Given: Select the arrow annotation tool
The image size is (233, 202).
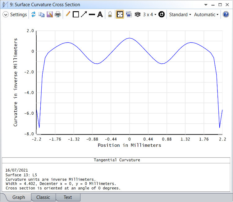Looking at the screenshot, I should (x=84, y=14).
